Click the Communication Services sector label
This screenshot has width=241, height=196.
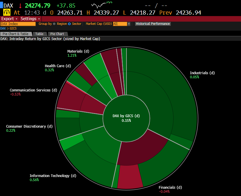pyautogui.click(x=33, y=90)
